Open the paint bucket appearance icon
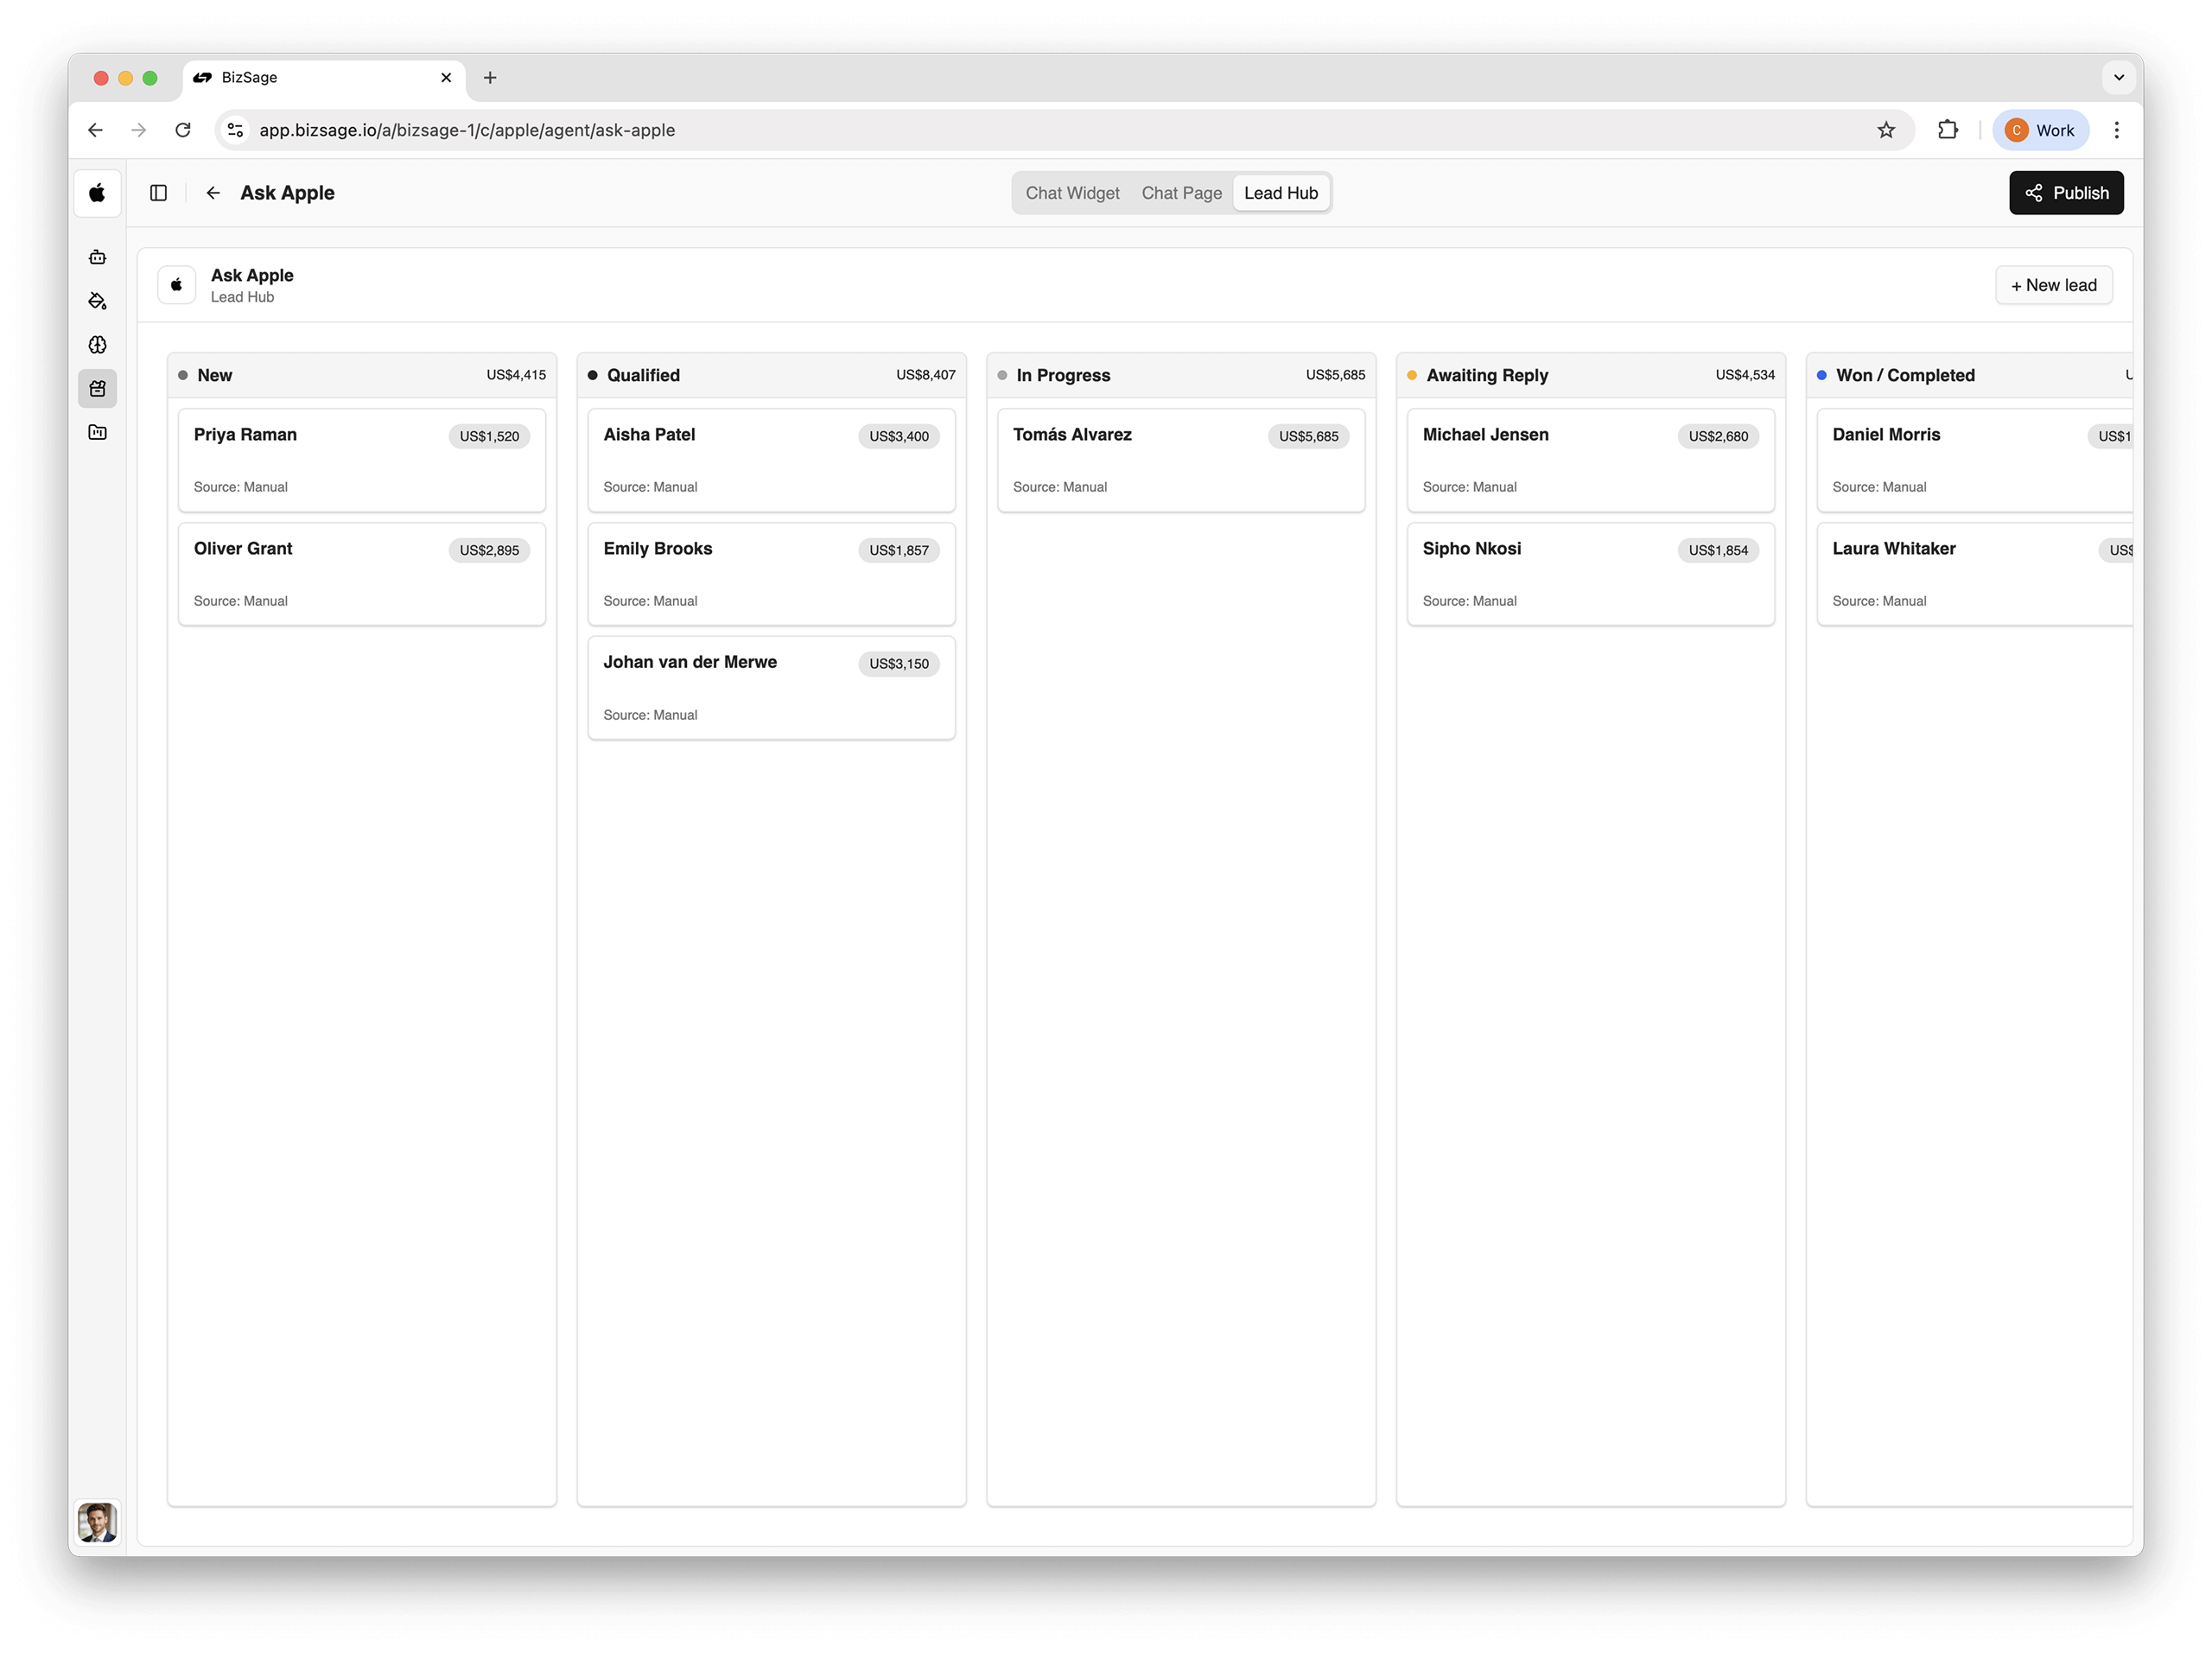The image size is (2212, 1653). [97, 301]
